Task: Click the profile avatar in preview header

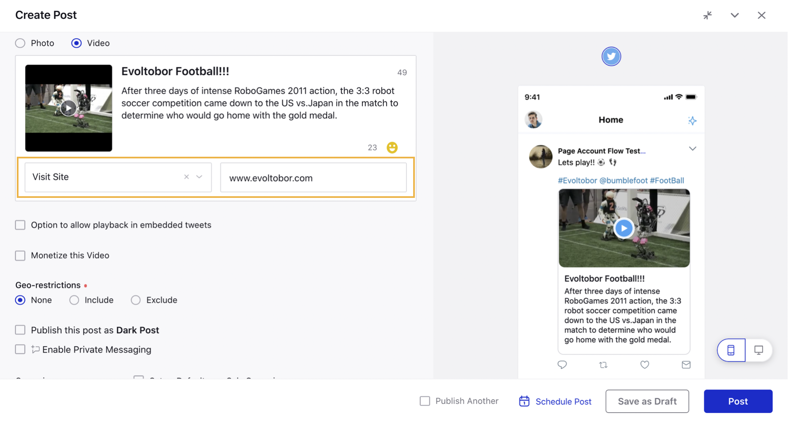Action: 534,120
